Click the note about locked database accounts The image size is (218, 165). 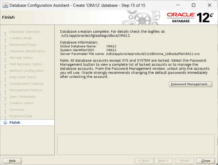[x=135, y=69]
